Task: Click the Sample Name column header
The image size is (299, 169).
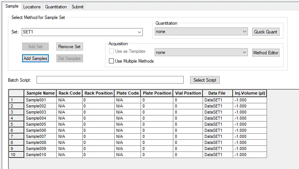Action: tap(40, 93)
